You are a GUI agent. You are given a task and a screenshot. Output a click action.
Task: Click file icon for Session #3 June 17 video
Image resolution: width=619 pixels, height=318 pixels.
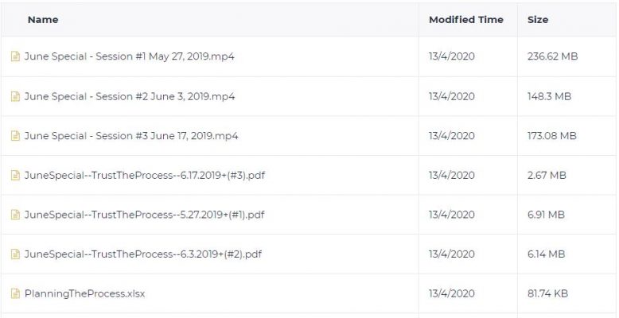click(15, 136)
